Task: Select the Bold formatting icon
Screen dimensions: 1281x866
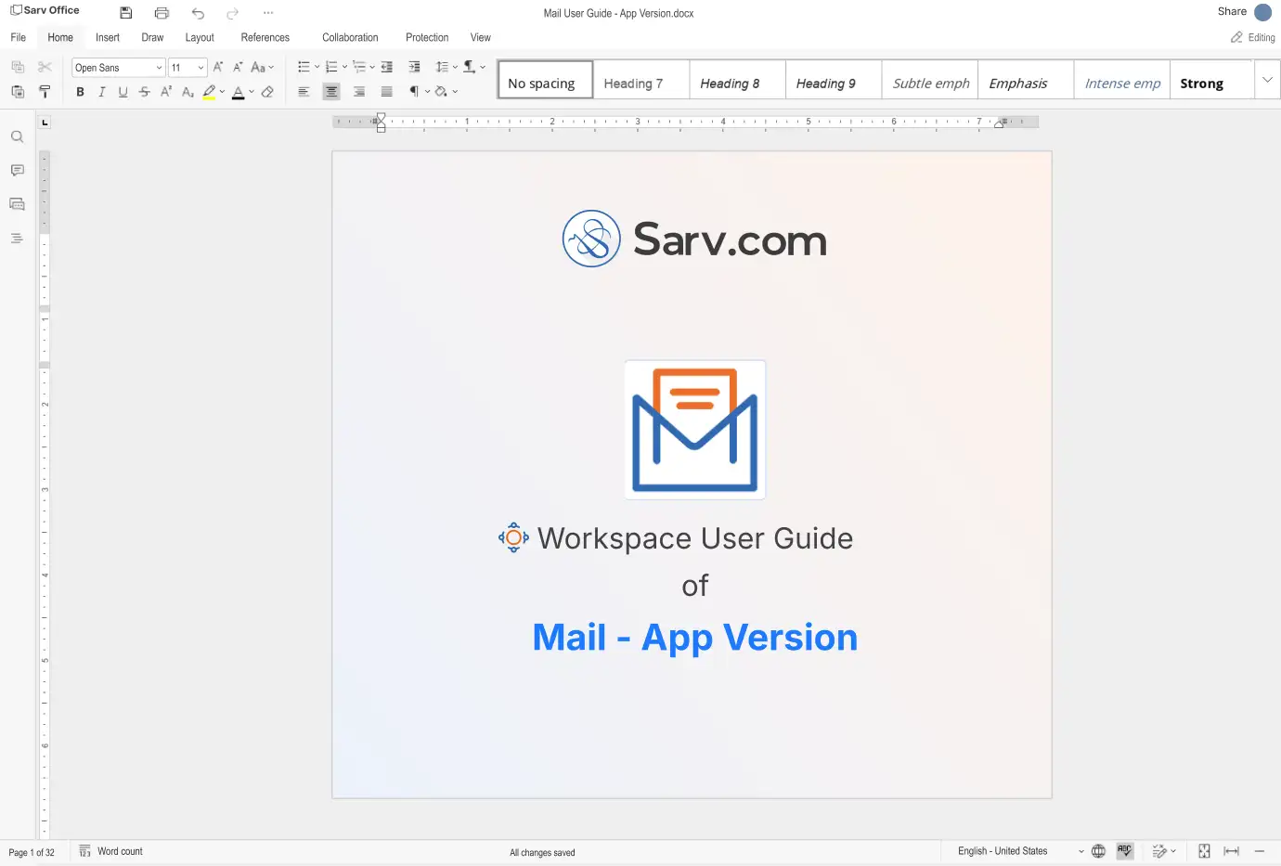Action: [x=80, y=92]
